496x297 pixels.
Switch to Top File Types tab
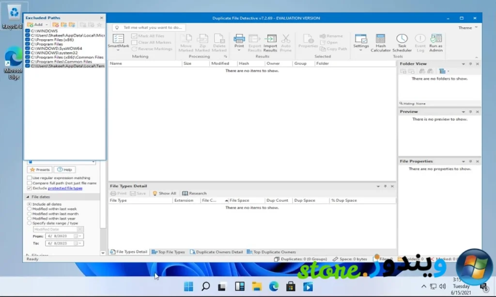(168, 252)
